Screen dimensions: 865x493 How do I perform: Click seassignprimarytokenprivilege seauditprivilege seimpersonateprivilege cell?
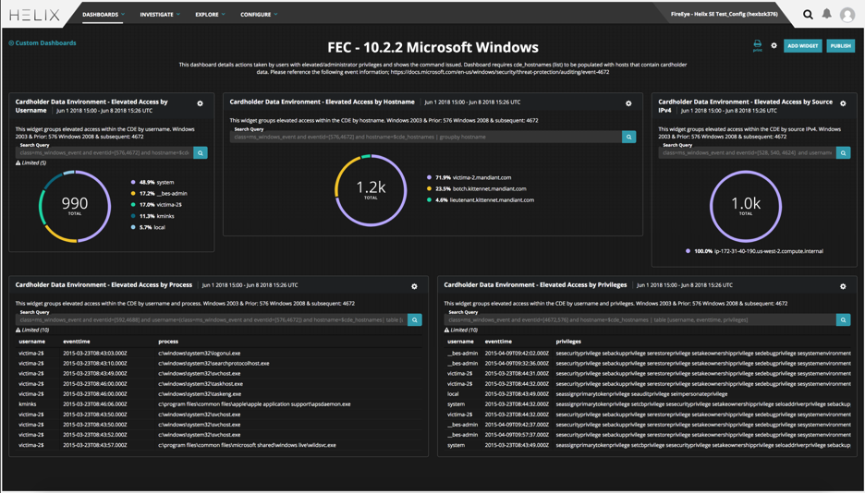[x=641, y=394]
